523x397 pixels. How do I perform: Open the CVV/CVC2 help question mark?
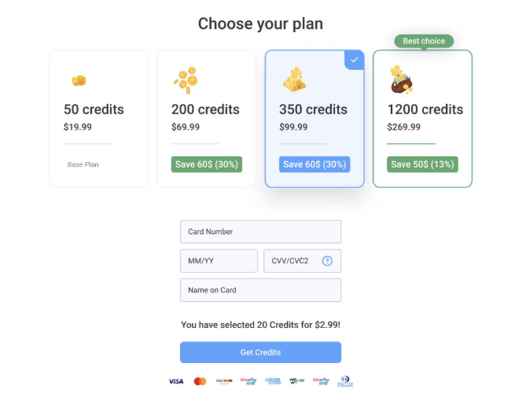pyautogui.click(x=327, y=261)
